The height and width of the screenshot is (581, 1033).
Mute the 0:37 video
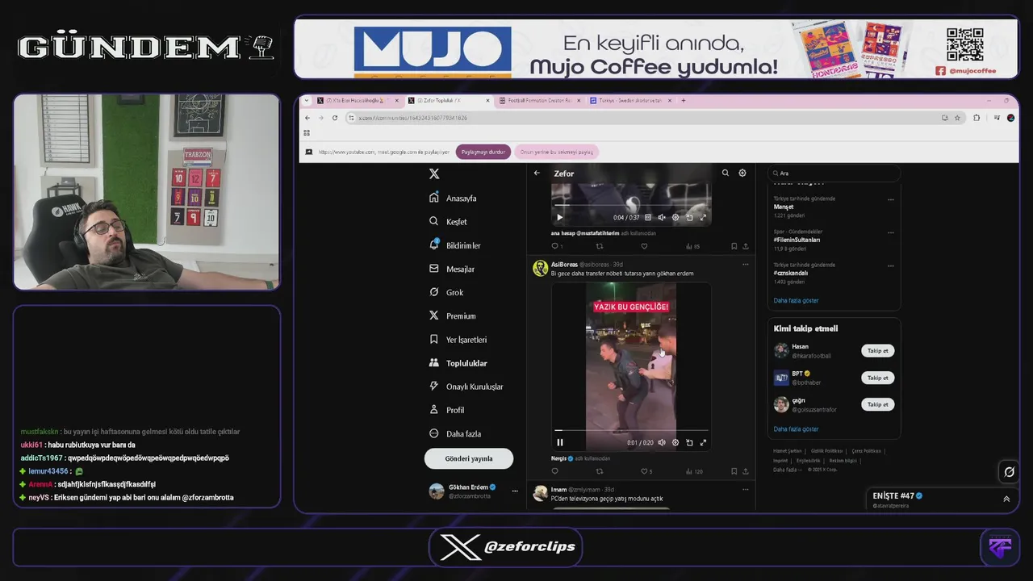click(x=662, y=217)
